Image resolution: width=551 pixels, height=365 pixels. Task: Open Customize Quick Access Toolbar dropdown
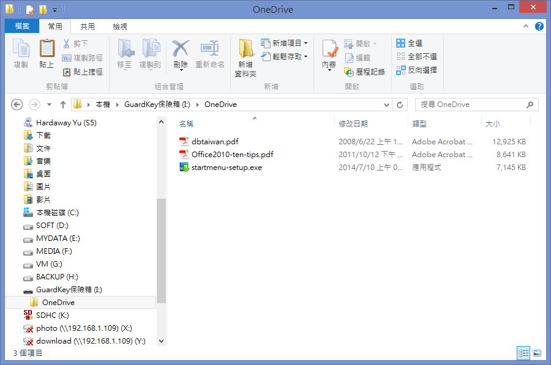point(55,10)
